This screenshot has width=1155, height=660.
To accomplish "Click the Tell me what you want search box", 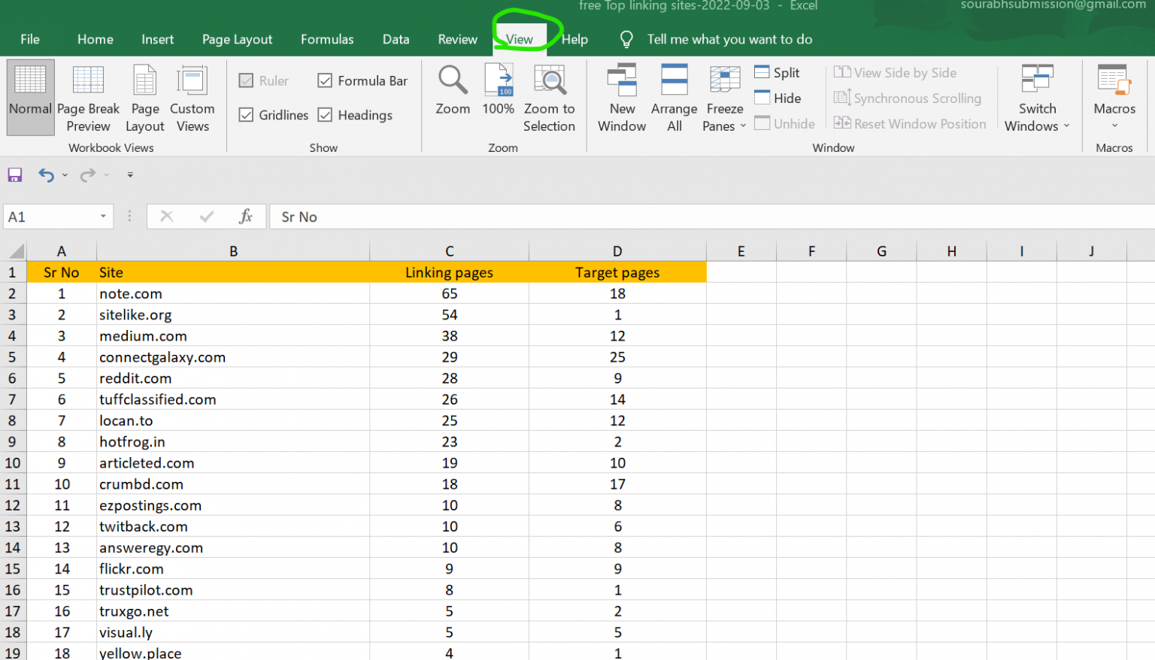I will (x=729, y=39).
